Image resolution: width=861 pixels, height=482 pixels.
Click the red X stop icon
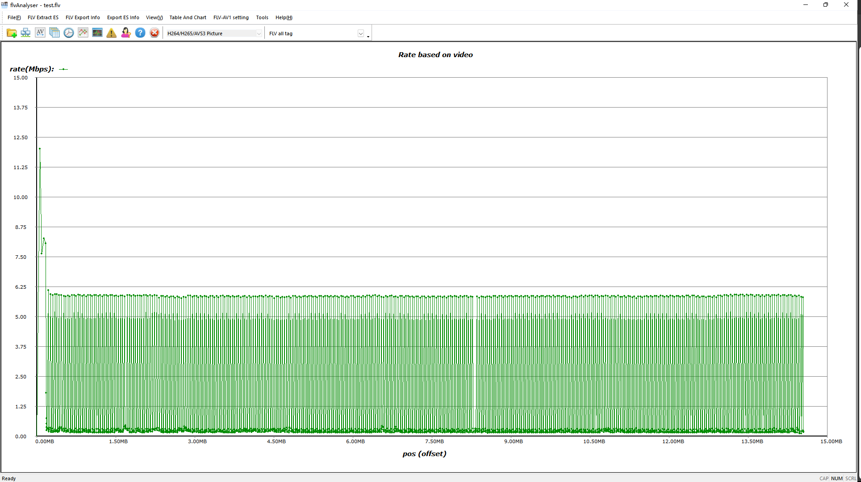155,33
